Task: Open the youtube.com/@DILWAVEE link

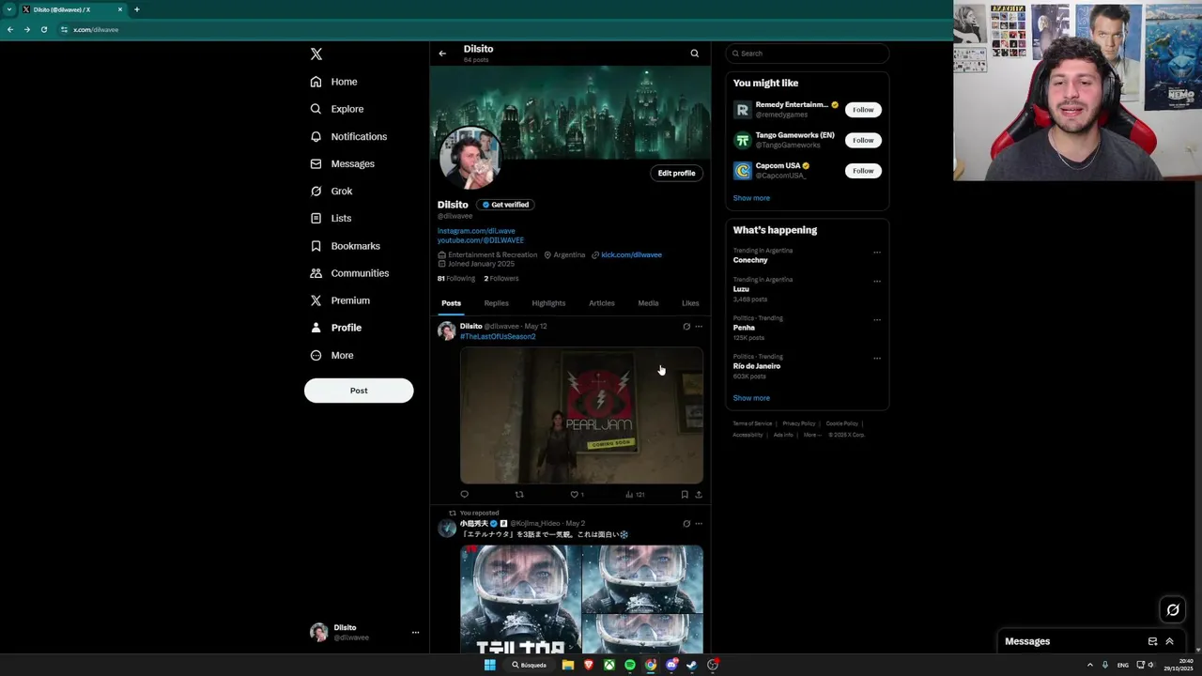Action: coord(481,240)
